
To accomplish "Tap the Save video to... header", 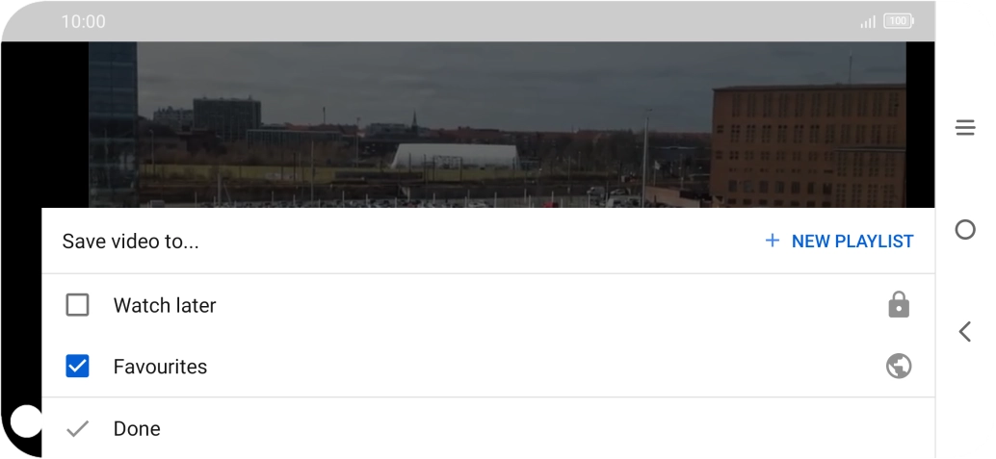I will pyautogui.click(x=130, y=242).
